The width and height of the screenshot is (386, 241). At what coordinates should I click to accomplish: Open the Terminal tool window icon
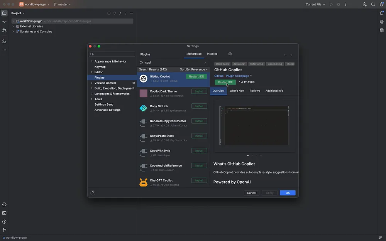click(4, 213)
